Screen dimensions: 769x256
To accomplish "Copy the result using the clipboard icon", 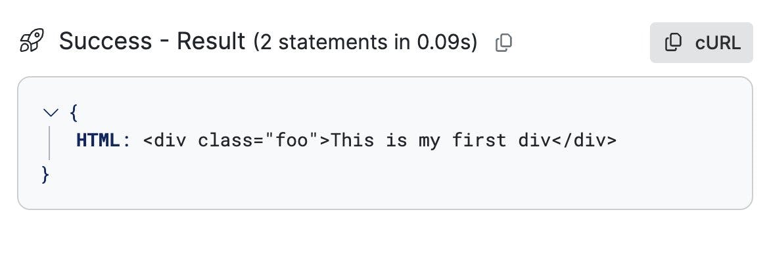I will 503,43.
